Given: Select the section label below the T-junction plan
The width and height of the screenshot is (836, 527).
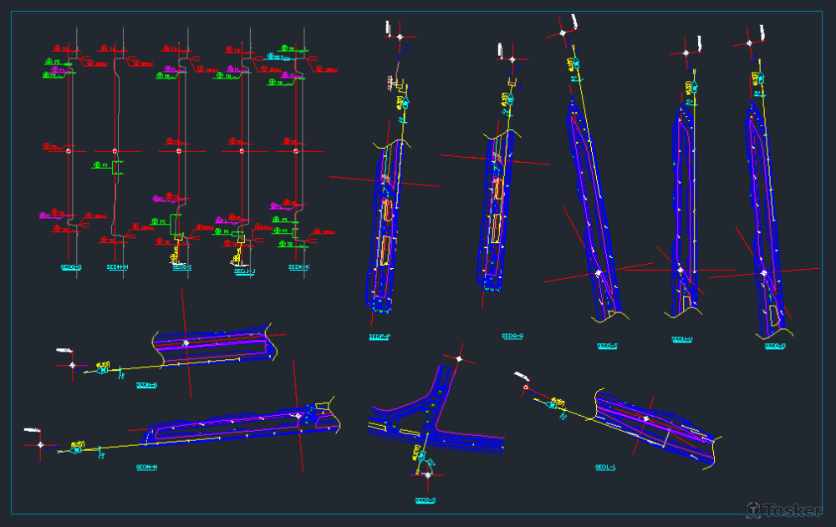Looking at the screenshot, I should click(x=426, y=500).
